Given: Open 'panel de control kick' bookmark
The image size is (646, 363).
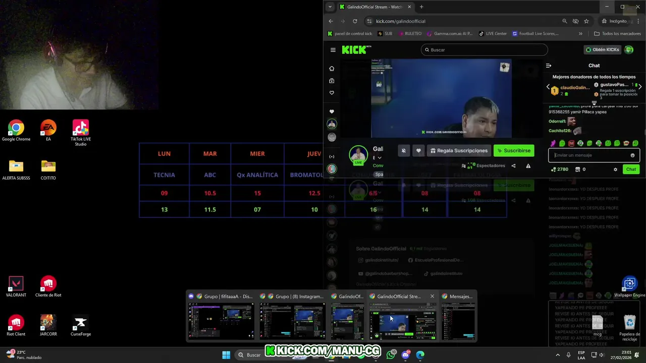Looking at the screenshot, I should (x=350, y=34).
